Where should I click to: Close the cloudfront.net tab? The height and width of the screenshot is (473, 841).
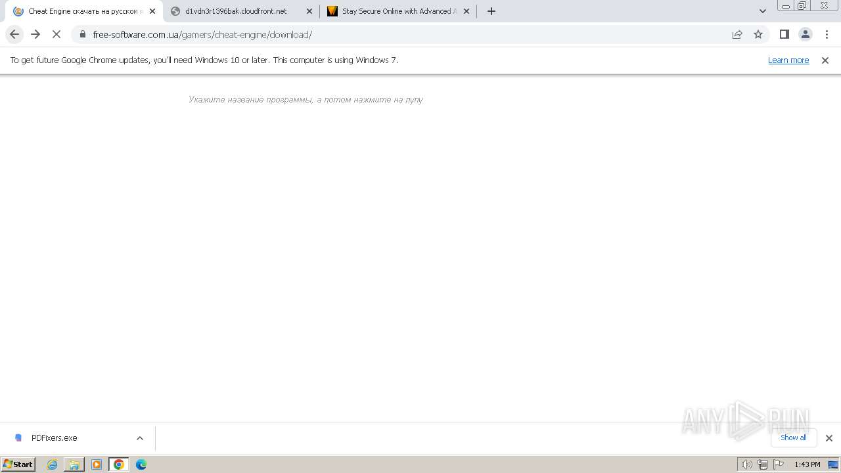click(309, 11)
